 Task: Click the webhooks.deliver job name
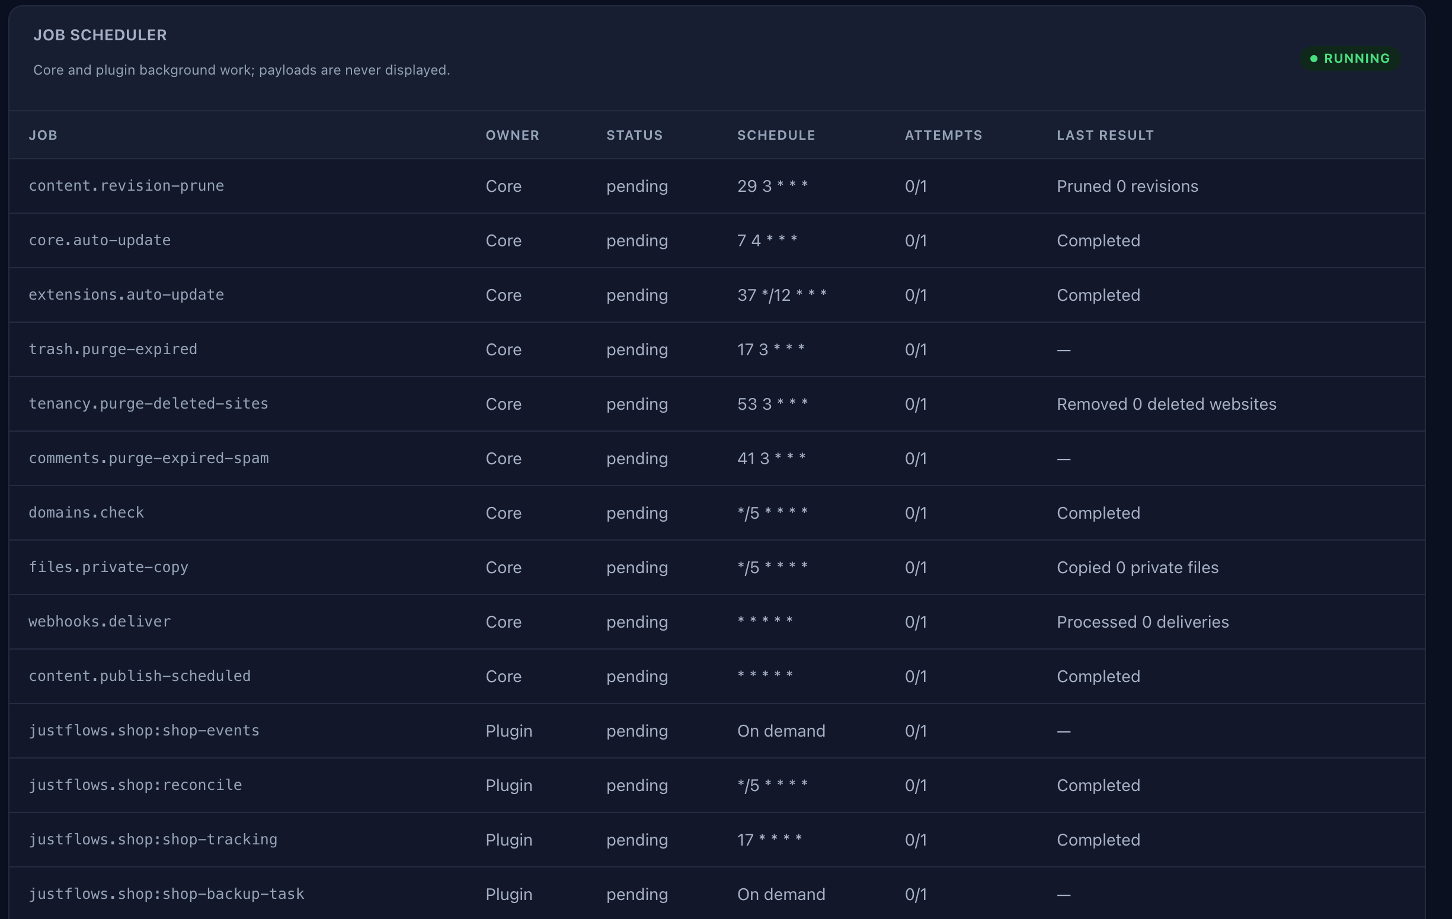100,621
